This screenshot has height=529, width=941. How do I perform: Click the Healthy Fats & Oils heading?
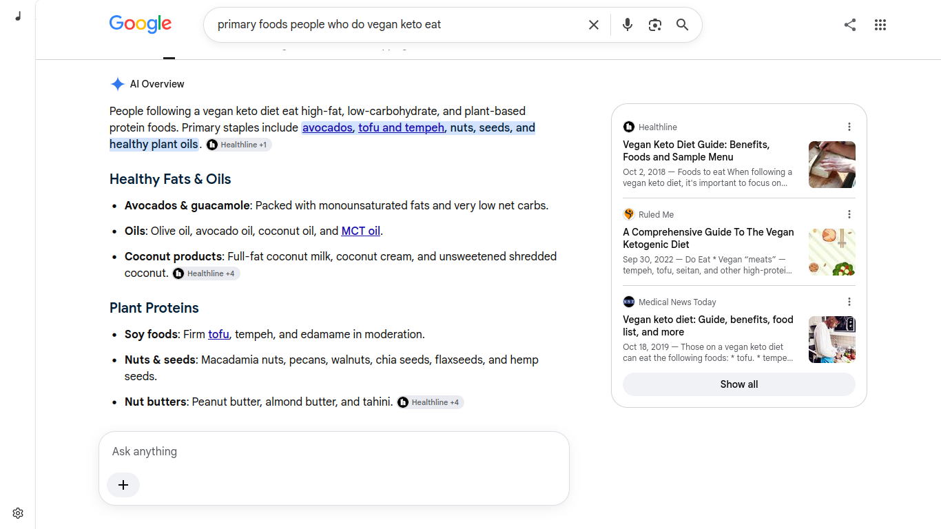170,179
